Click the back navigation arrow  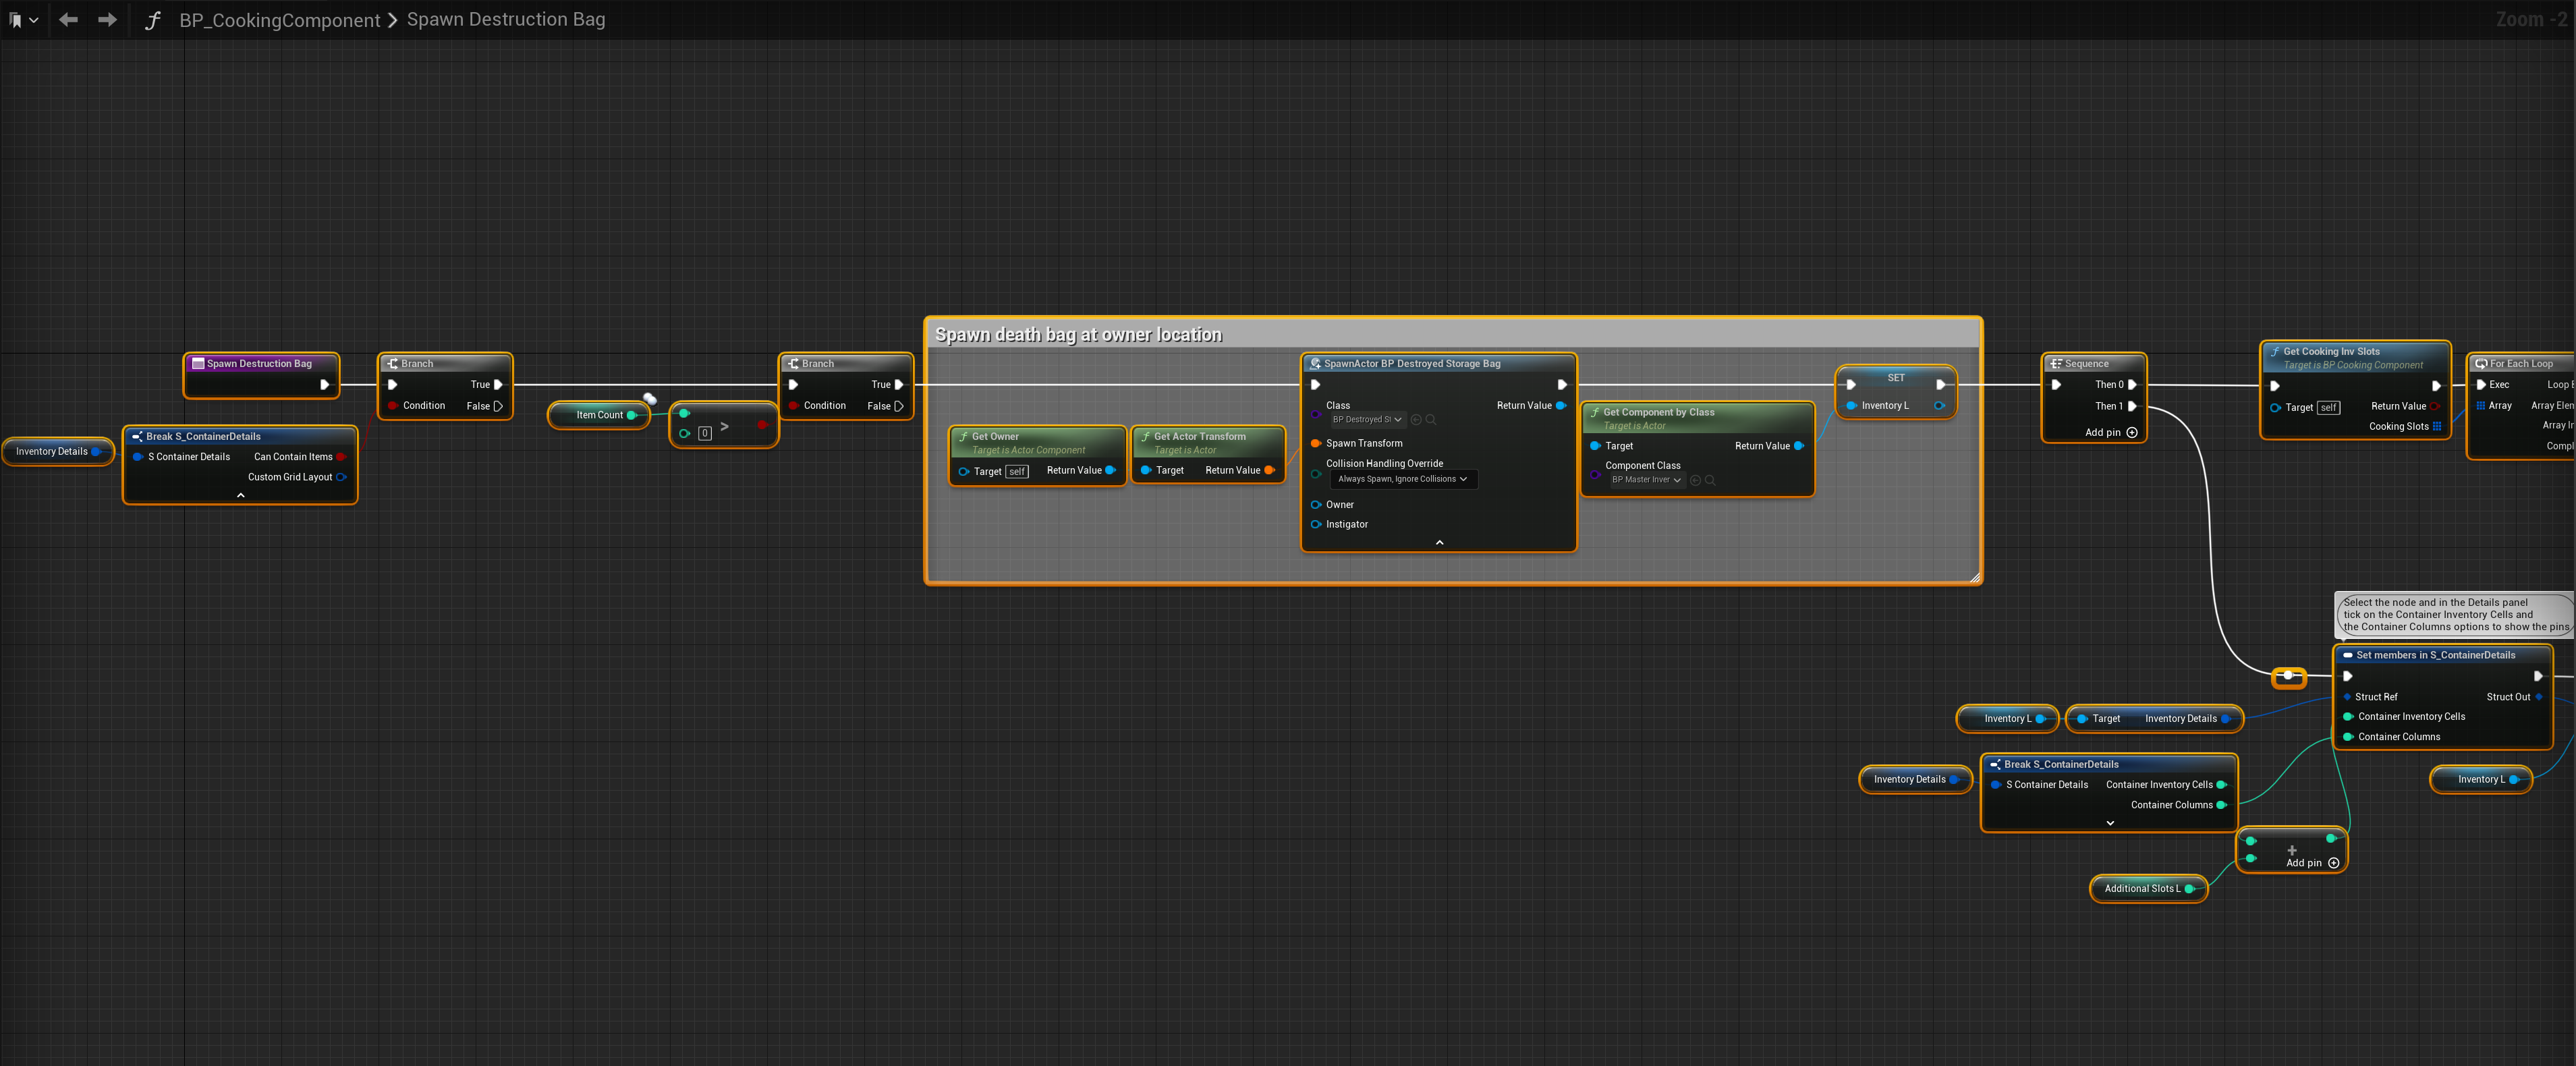tap(68, 20)
